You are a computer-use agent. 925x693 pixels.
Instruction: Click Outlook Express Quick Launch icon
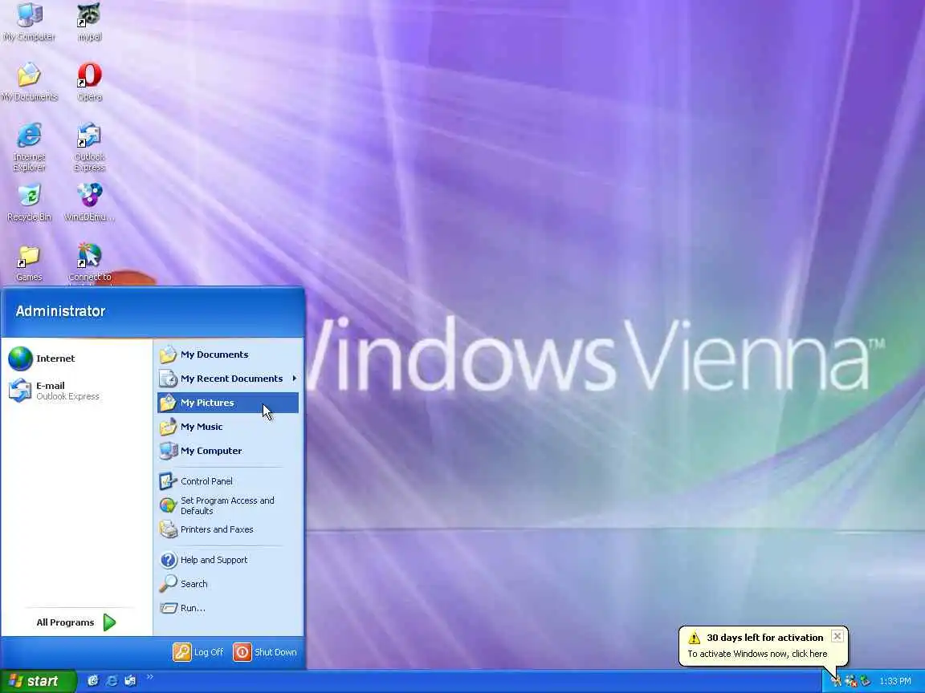(x=130, y=681)
